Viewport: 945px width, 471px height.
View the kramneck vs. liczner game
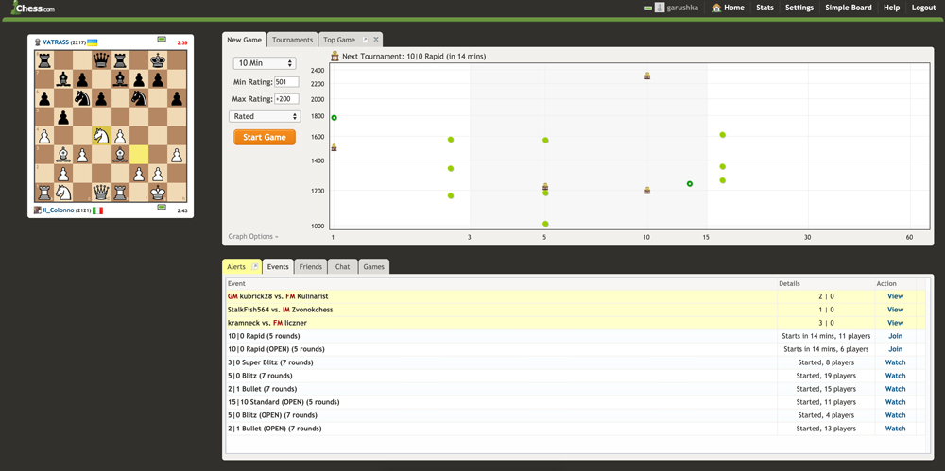coord(895,323)
